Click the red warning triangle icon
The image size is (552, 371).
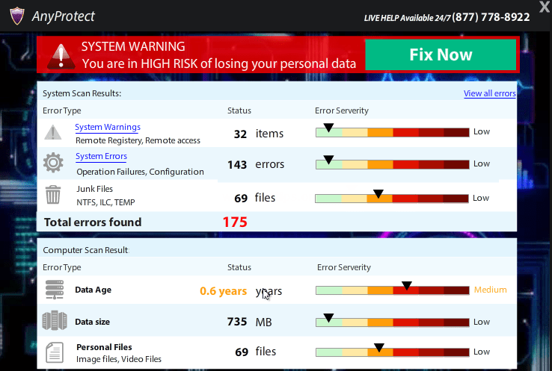61,56
